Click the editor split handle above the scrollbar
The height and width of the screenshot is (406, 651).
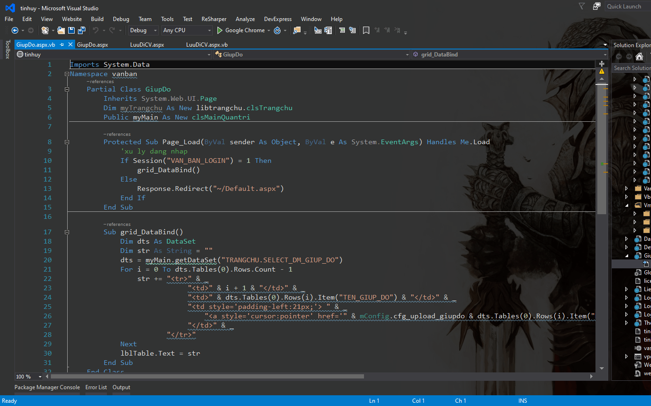[602, 63]
